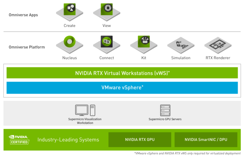Click the Omniverse Apps row label
244x159 pixels.
pos(23,15)
